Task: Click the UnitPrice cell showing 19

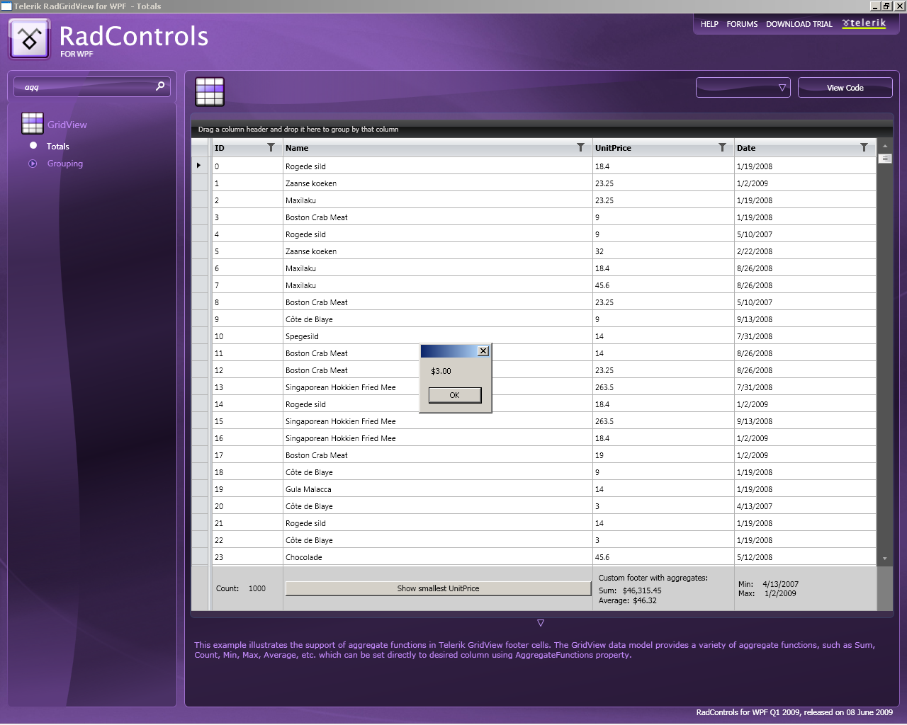Action: 663,455
